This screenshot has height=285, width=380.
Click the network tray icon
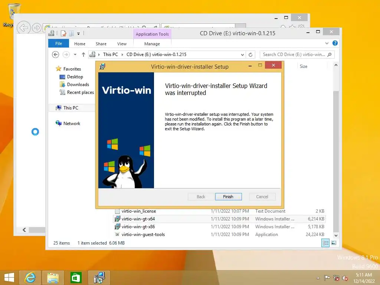(336, 278)
